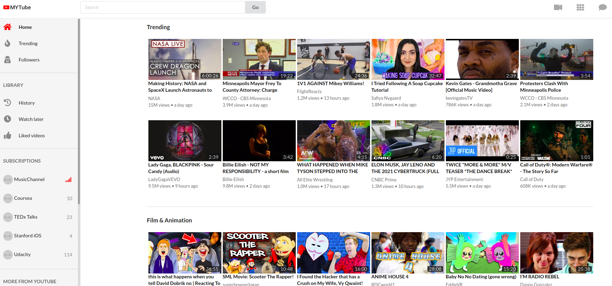The width and height of the screenshot is (612, 286).
Task: Open the 'I Found the Hacker' video thumbnail
Action: click(x=334, y=253)
